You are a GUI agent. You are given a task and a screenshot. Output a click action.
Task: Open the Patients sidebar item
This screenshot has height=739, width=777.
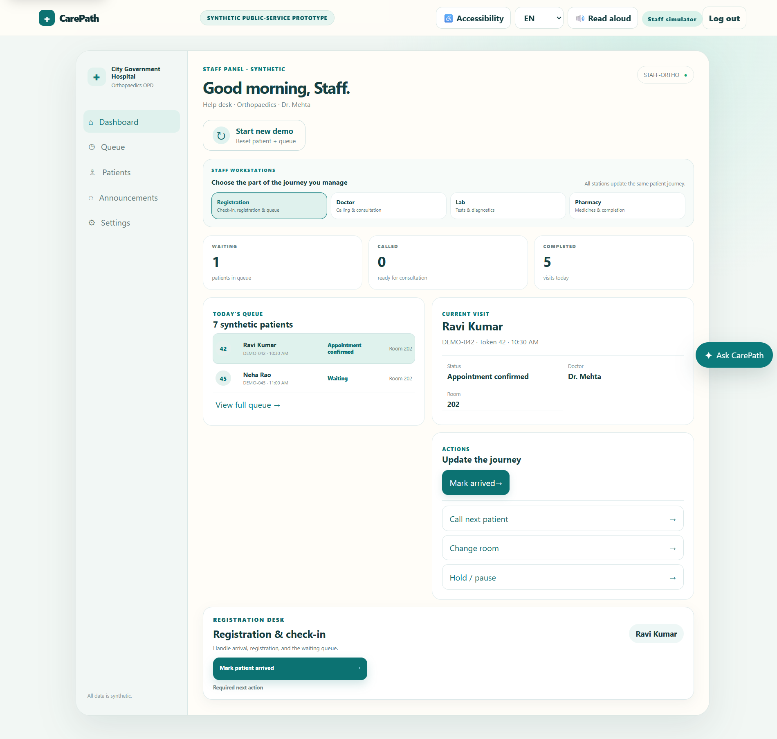coord(132,172)
